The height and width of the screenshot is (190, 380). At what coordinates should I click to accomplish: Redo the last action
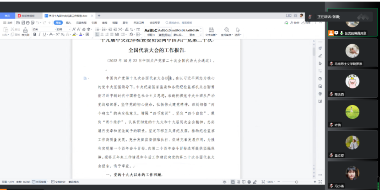tap(44, 23)
